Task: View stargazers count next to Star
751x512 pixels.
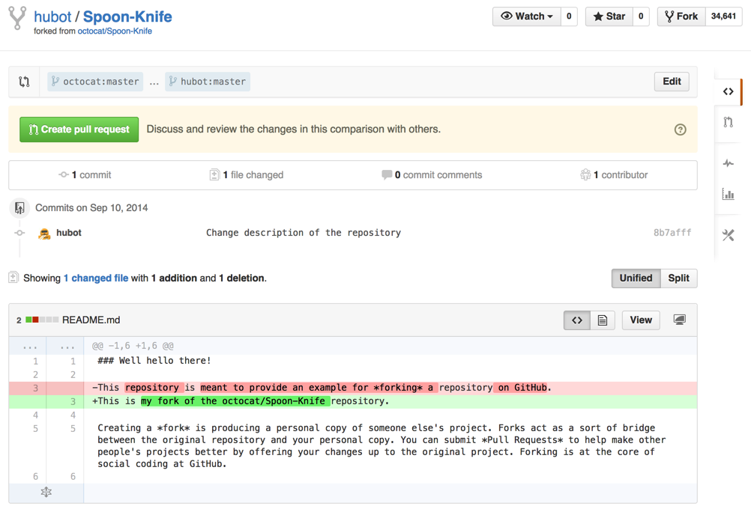Action: (x=641, y=16)
